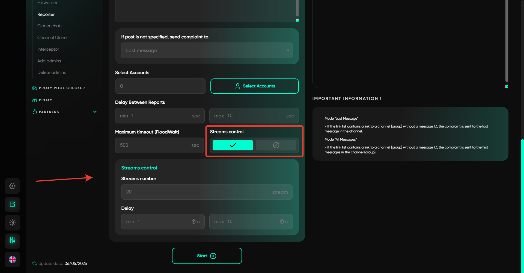524x273 pixels.
Task: Open the sliders adjustments icon
Action: (12, 241)
